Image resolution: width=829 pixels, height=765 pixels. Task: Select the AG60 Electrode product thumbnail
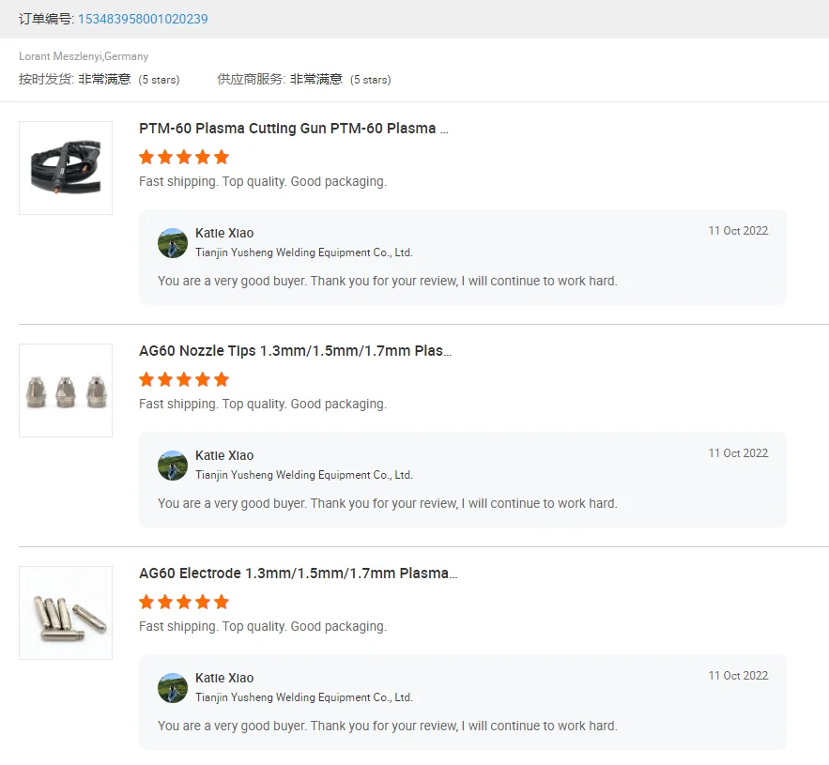click(66, 613)
